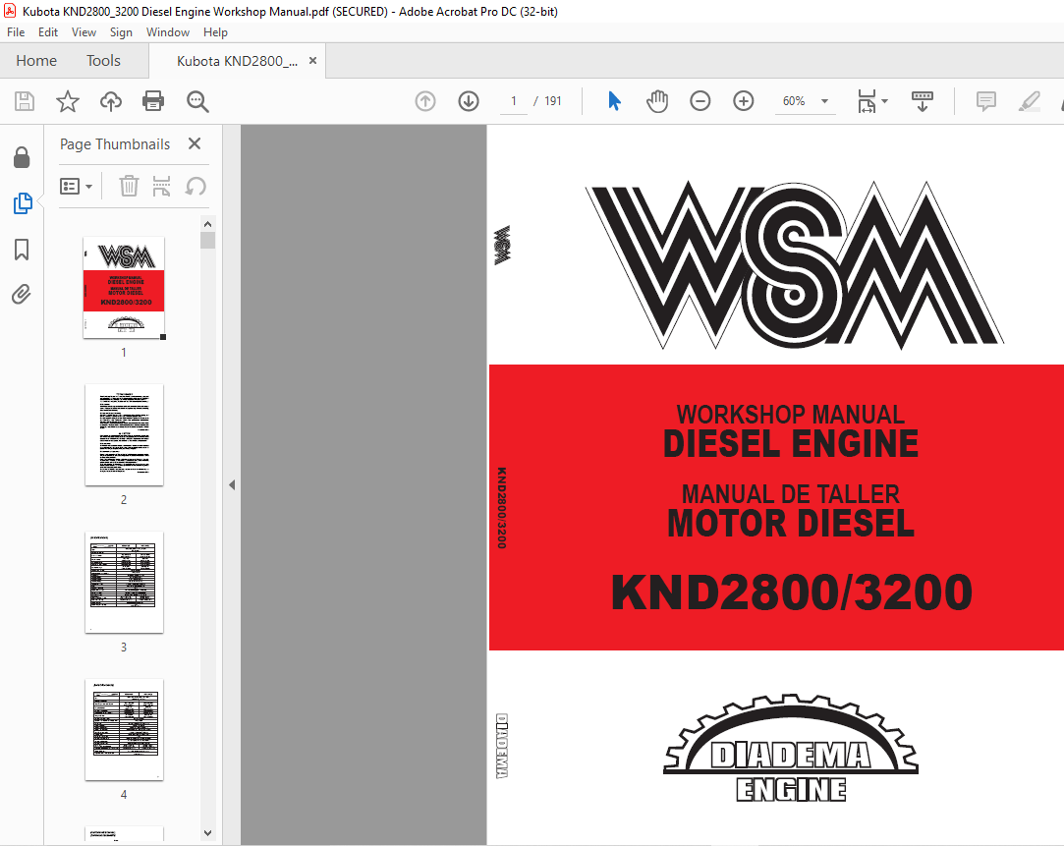This screenshot has height=846, width=1064.
Task: Open the File menu
Action: (x=16, y=31)
